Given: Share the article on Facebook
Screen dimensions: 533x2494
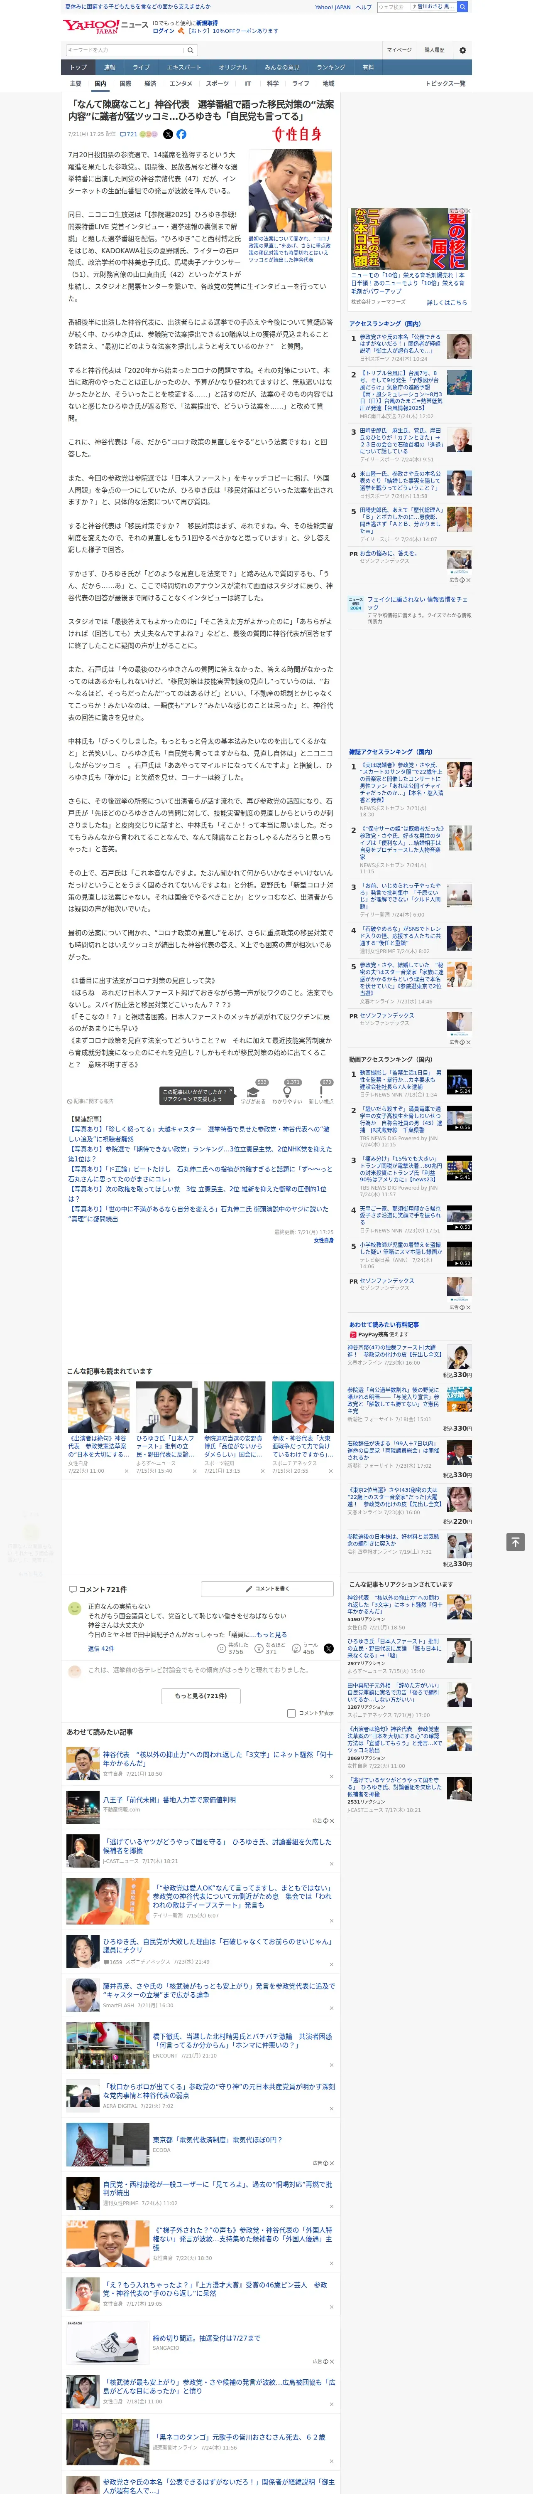Looking at the screenshot, I should click(x=181, y=135).
